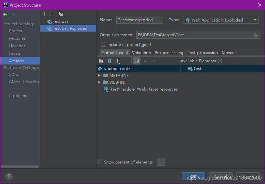Select Artifacts in the sidebar
The height and width of the screenshot is (184, 265).
click(20, 61)
